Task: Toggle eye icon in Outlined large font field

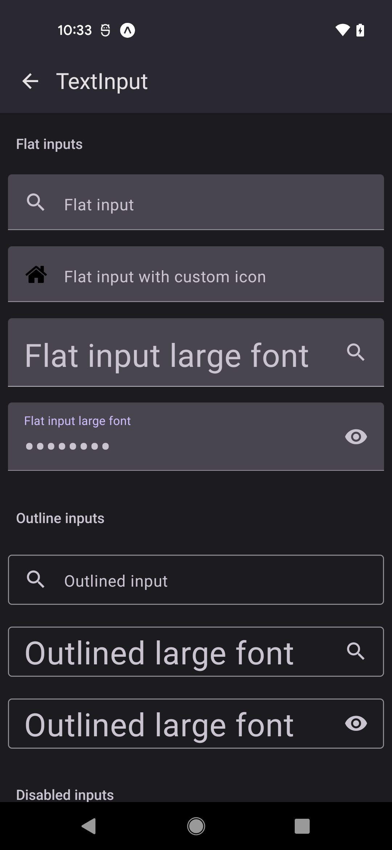Action: (x=356, y=723)
